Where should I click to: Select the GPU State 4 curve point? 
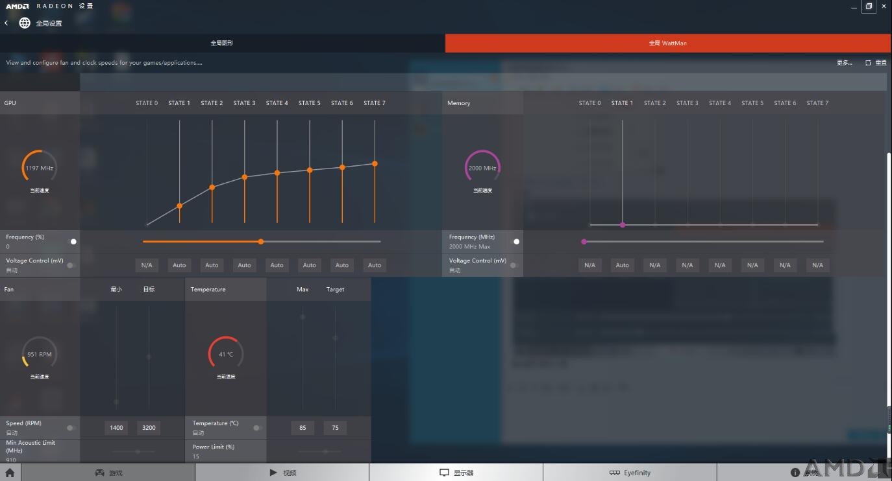coord(277,172)
